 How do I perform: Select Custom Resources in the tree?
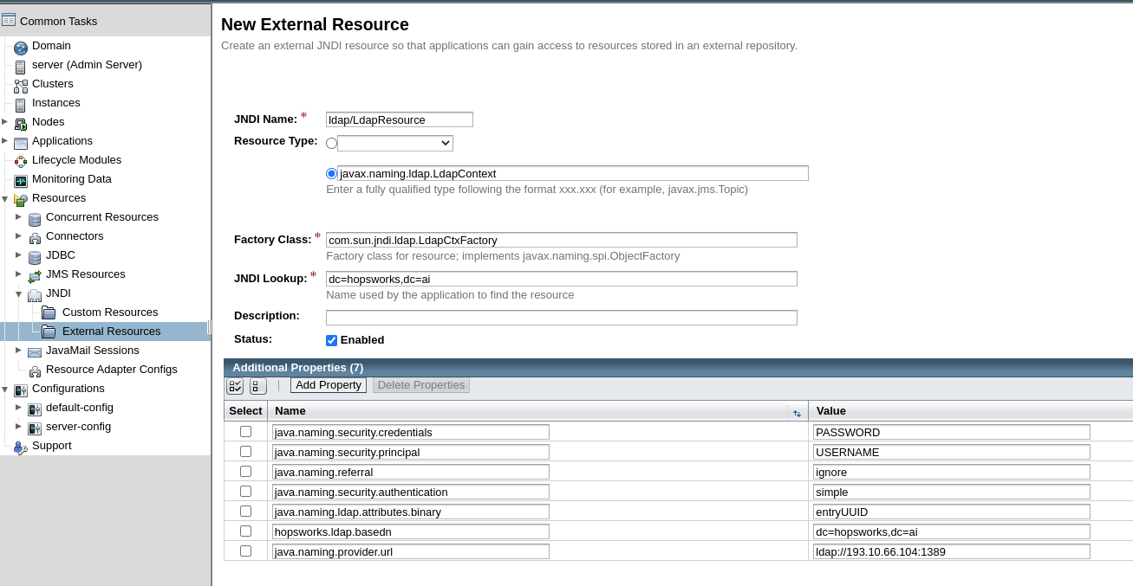pyautogui.click(x=110, y=312)
